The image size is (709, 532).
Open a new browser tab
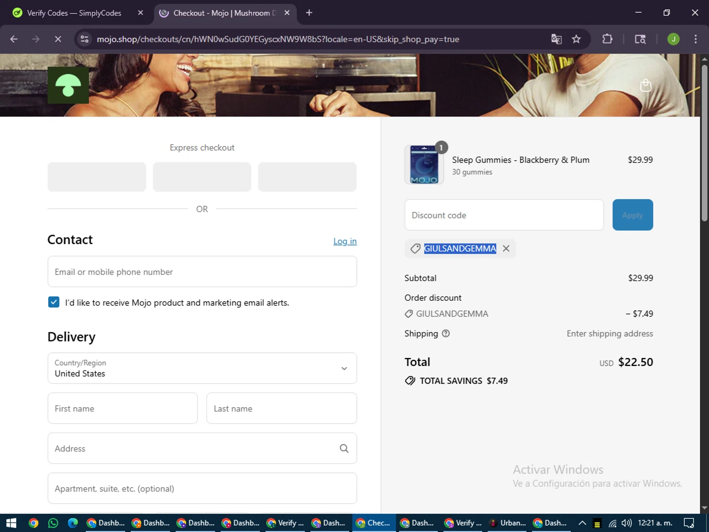click(309, 13)
